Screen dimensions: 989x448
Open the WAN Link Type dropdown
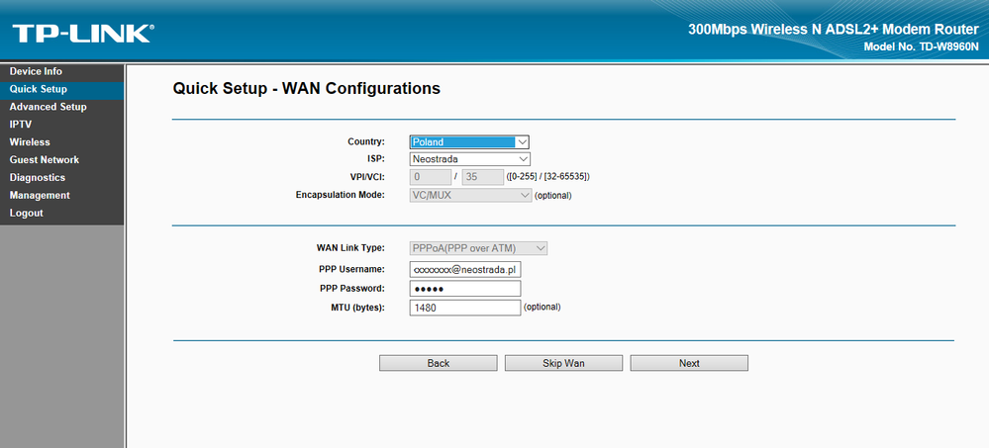478,248
